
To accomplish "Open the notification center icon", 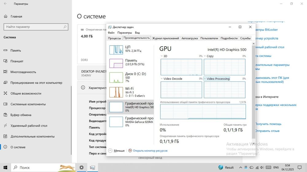I will click(x=300, y=167).
